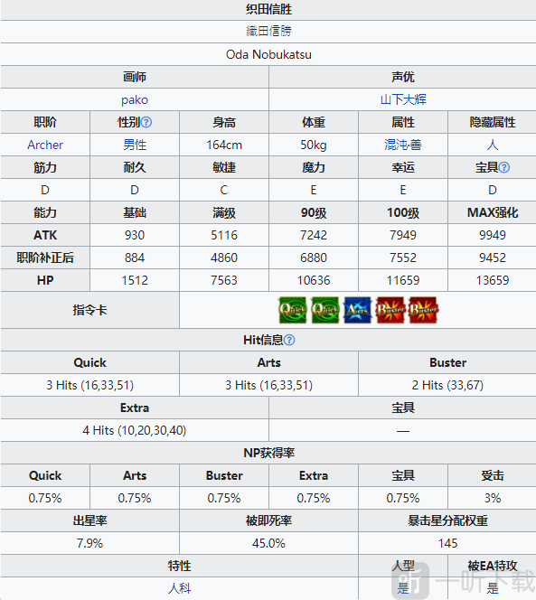Open the hidden attribute 人 link

pyautogui.click(x=493, y=145)
